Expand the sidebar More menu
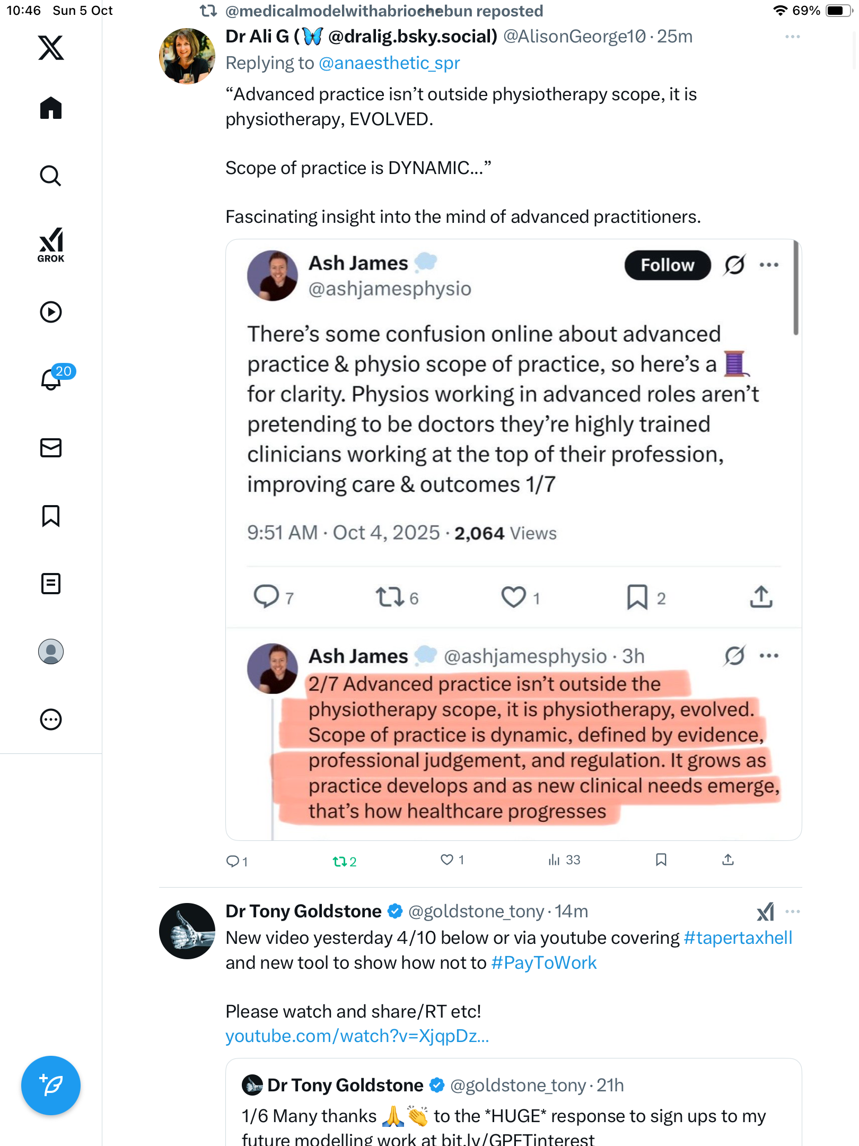This screenshot has height=1146, width=859. [x=51, y=719]
